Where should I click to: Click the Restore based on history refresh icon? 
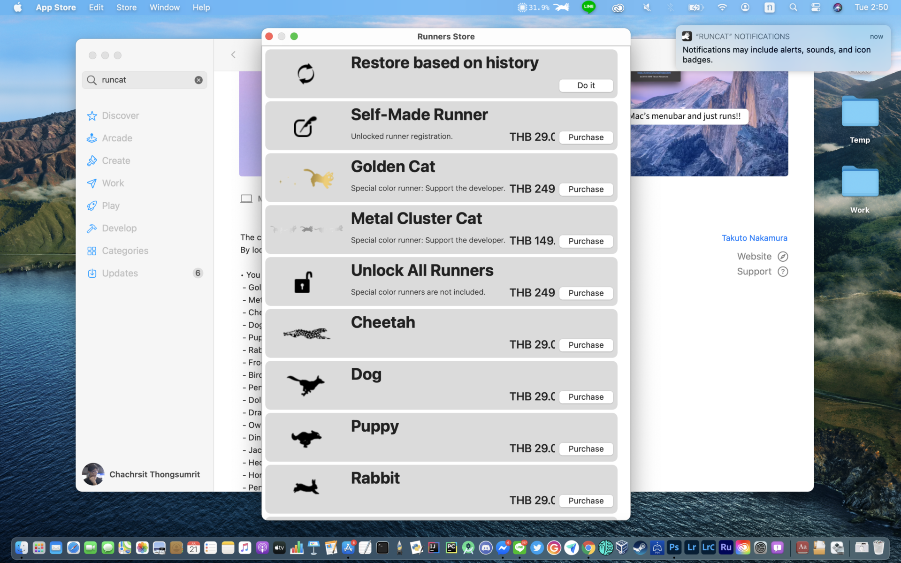click(x=305, y=74)
